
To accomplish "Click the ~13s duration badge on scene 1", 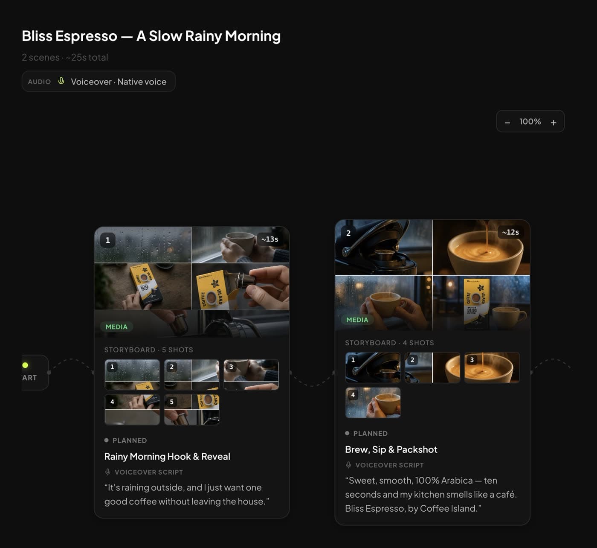I will click(270, 239).
